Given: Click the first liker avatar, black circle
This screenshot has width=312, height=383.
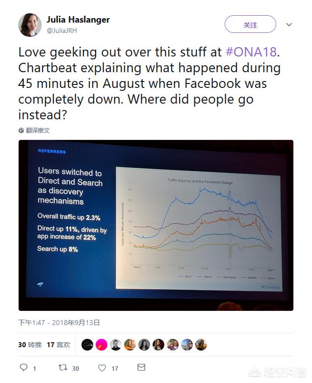Looking at the screenshot, I should point(87,345).
